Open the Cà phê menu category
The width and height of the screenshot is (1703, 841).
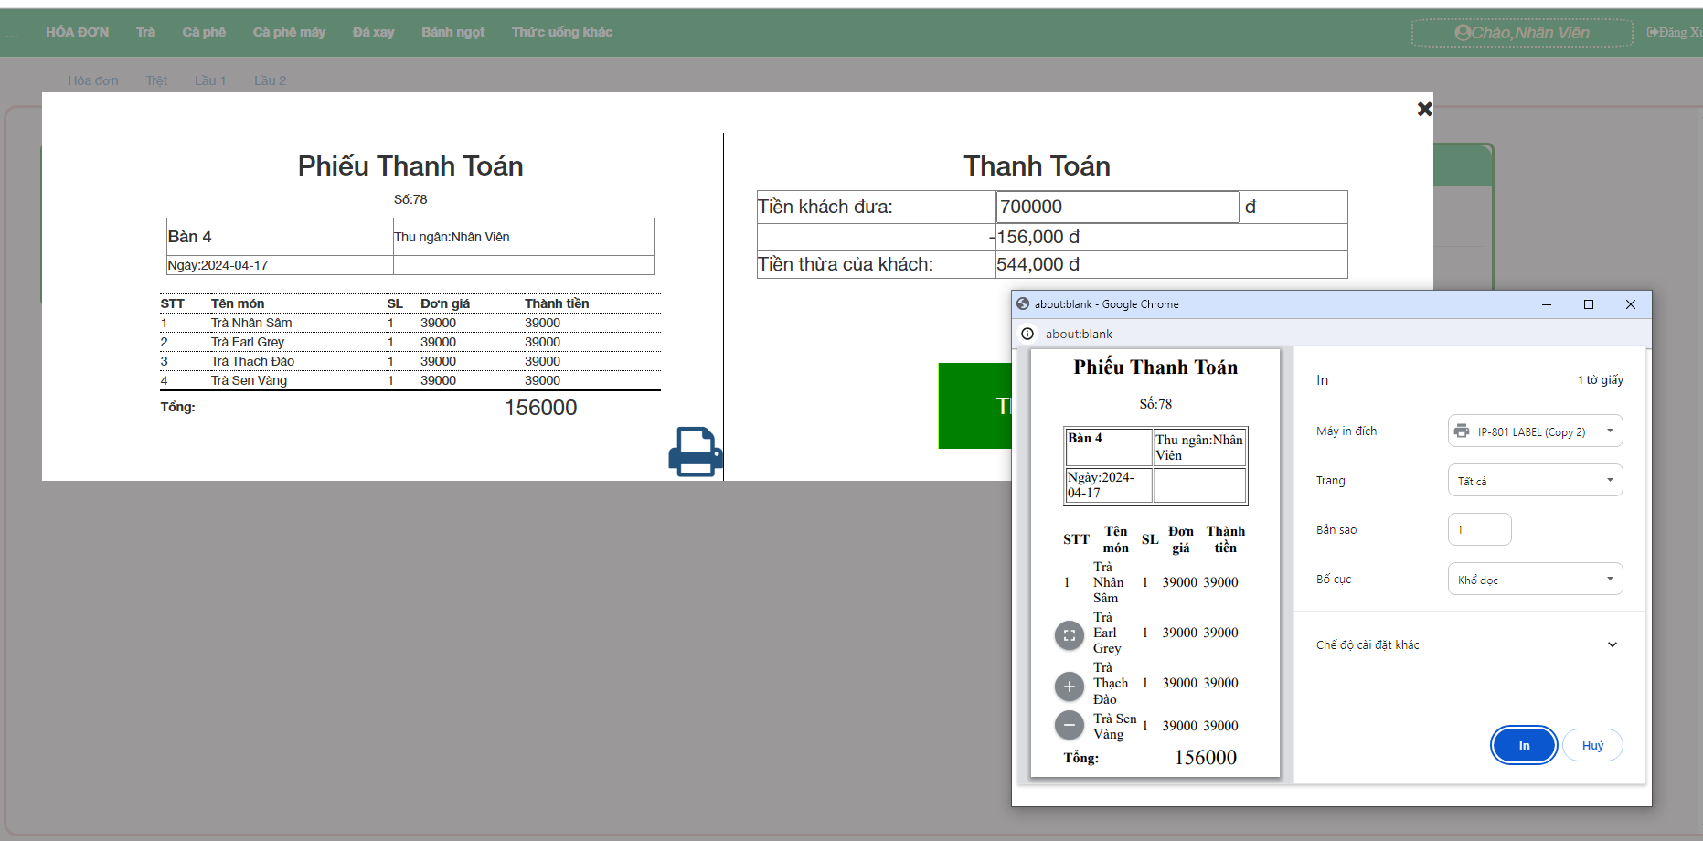(204, 32)
